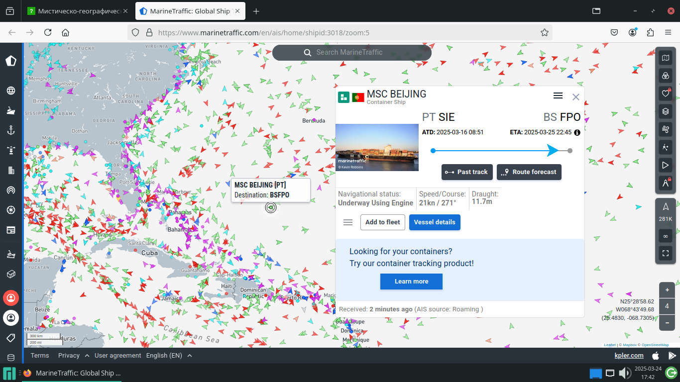Open the globe Live Map sidebar icon
Viewport: 680px width, 382px height.
pyautogui.click(x=11, y=91)
